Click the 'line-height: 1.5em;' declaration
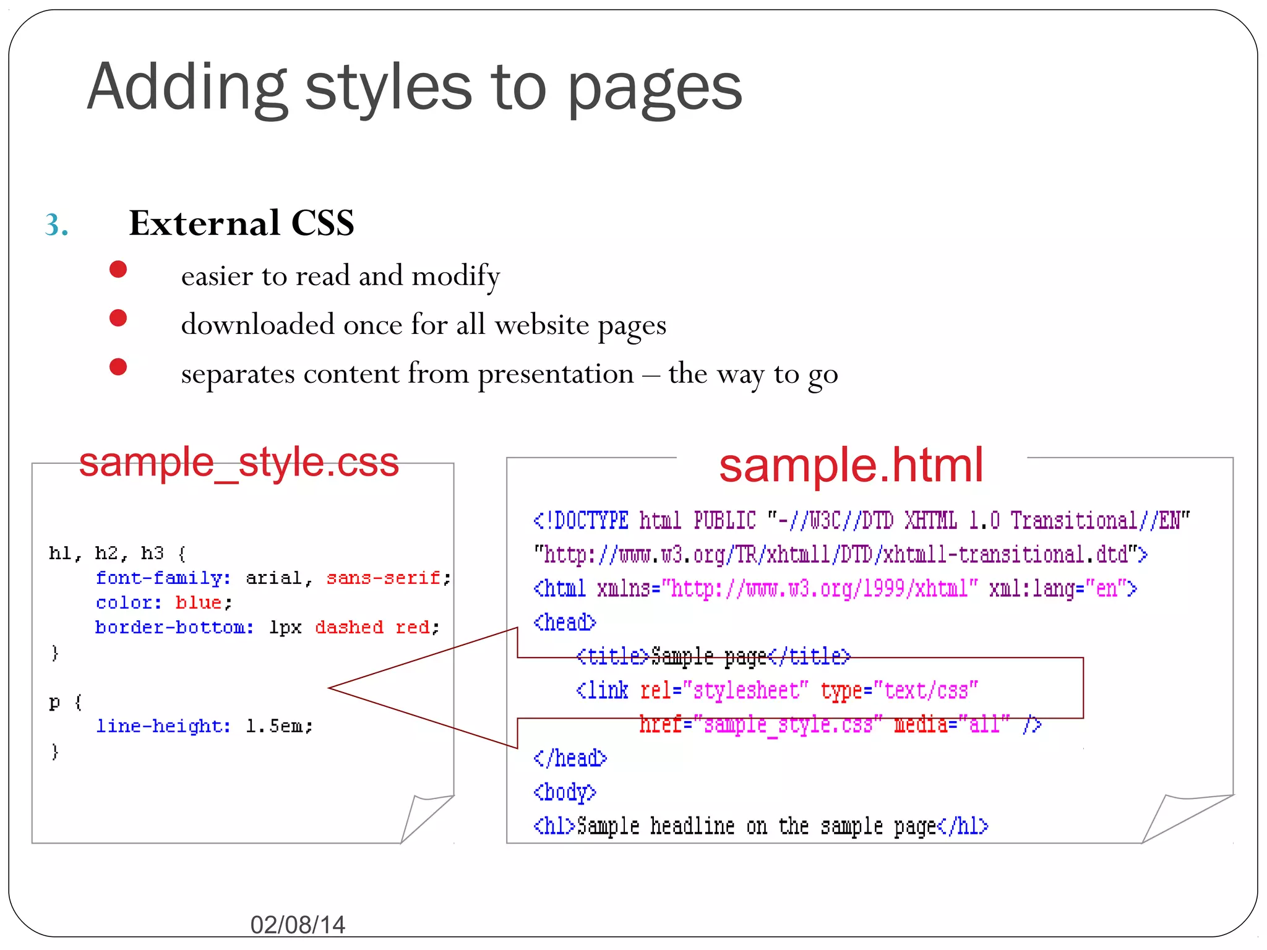The width and height of the screenshot is (1267, 950). pos(204,726)
